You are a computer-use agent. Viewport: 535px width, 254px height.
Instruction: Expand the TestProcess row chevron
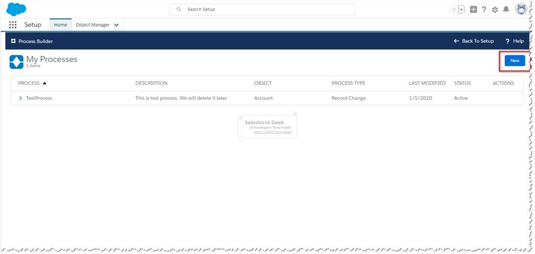tap(20, 98)
